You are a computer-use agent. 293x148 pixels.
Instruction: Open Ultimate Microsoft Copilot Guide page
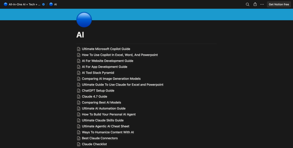106,49
